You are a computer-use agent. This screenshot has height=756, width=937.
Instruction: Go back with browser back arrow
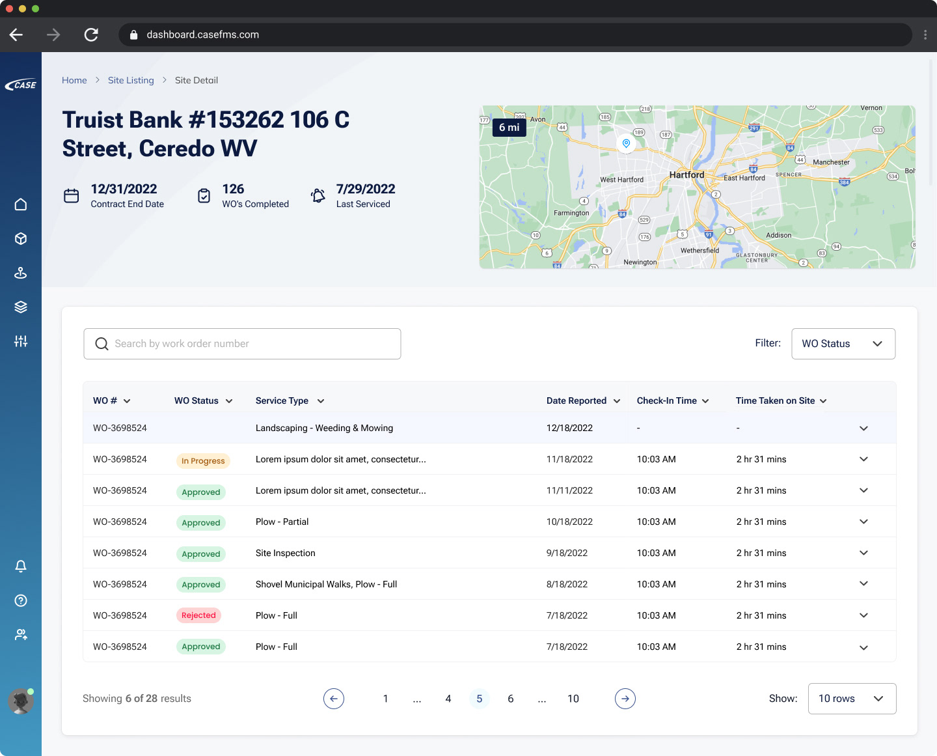pos(16,35)
